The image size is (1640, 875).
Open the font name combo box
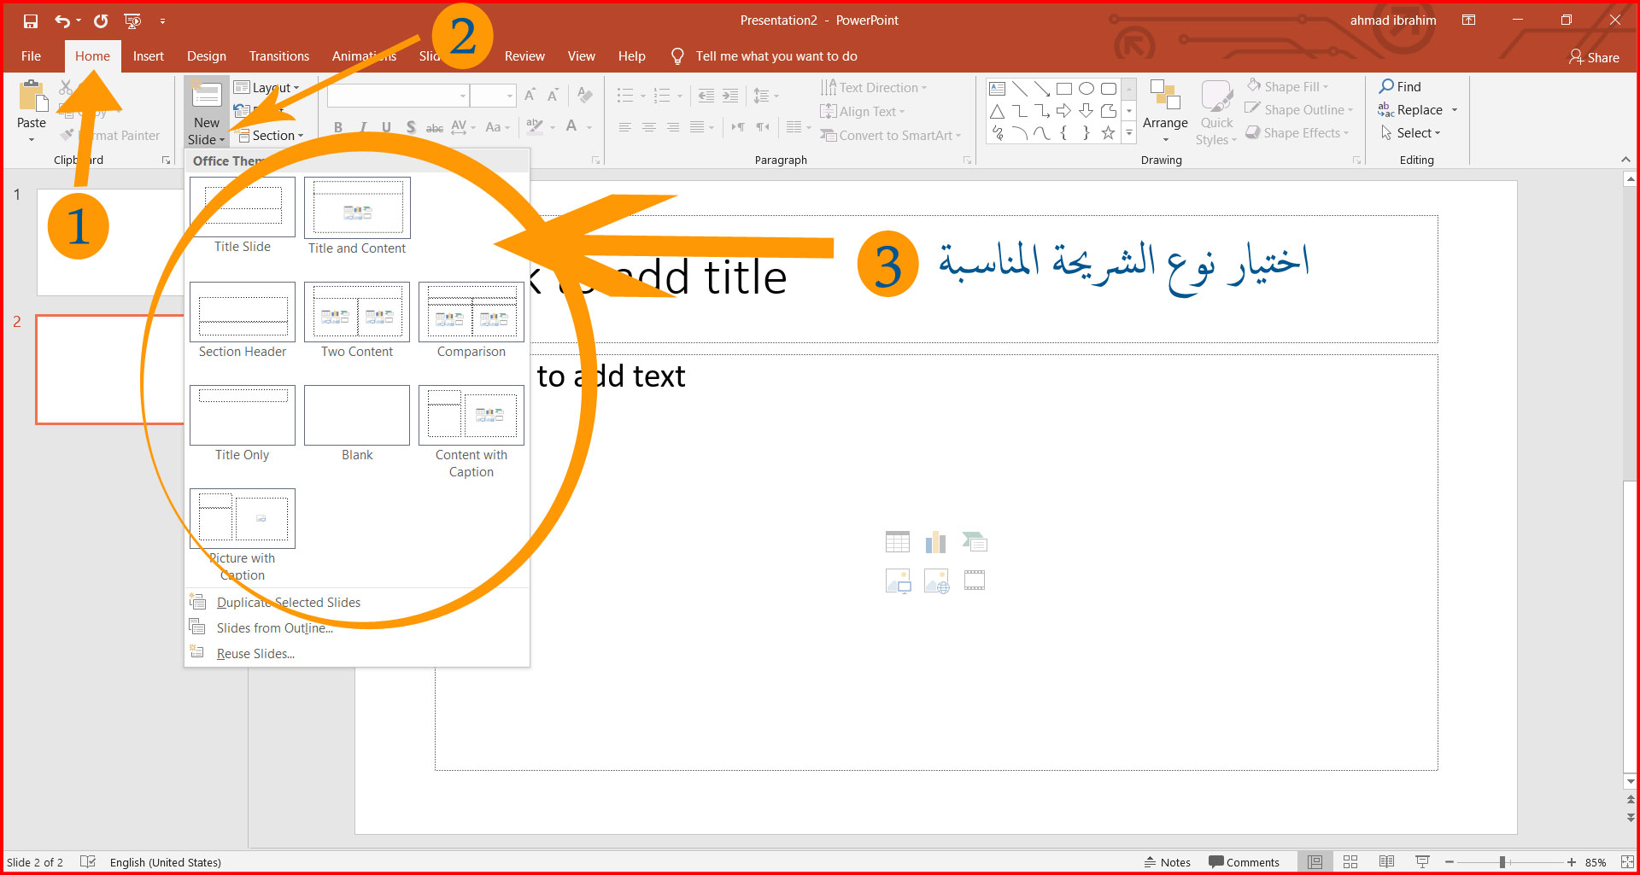398,96
